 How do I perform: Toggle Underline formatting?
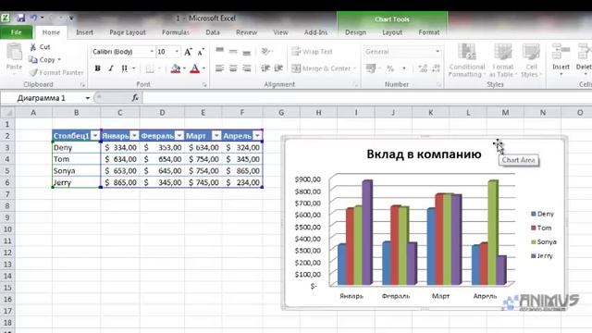[x=124, y=68]
